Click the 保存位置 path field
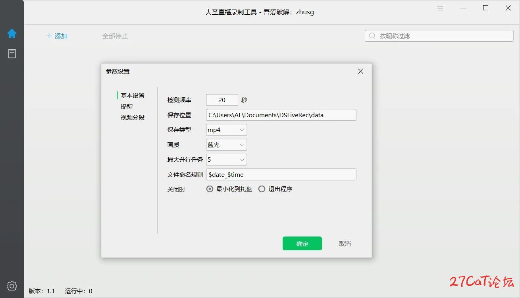This screenshot has height=298, width=520. click(x=281, y=115)
